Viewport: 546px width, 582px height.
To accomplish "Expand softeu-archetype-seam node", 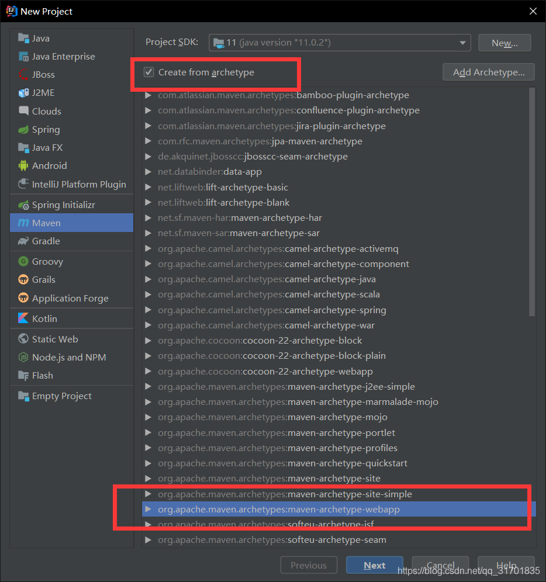I will (x=148, y=540).
